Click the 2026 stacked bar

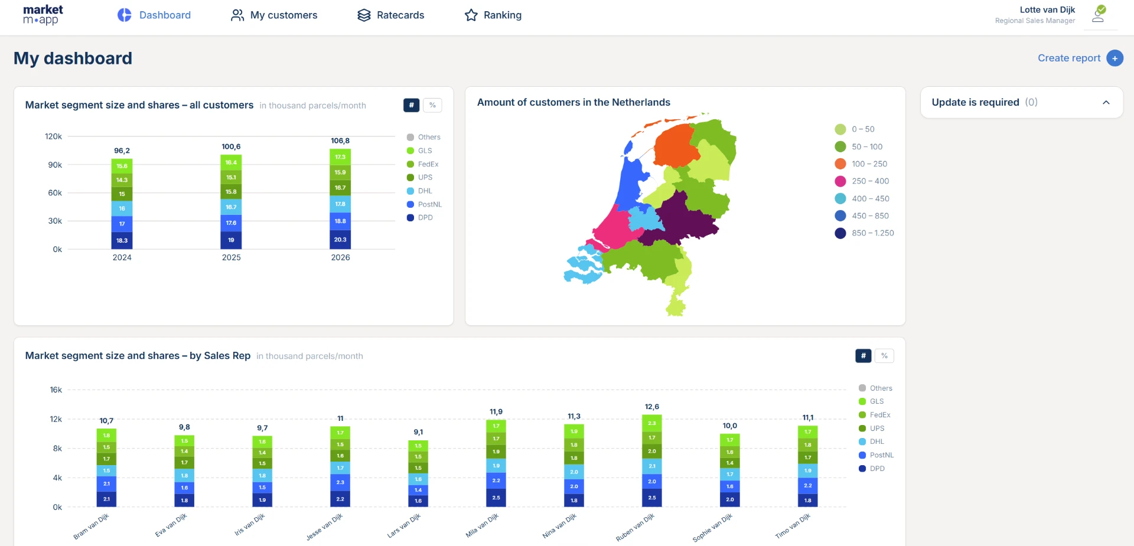pos(340,198)
